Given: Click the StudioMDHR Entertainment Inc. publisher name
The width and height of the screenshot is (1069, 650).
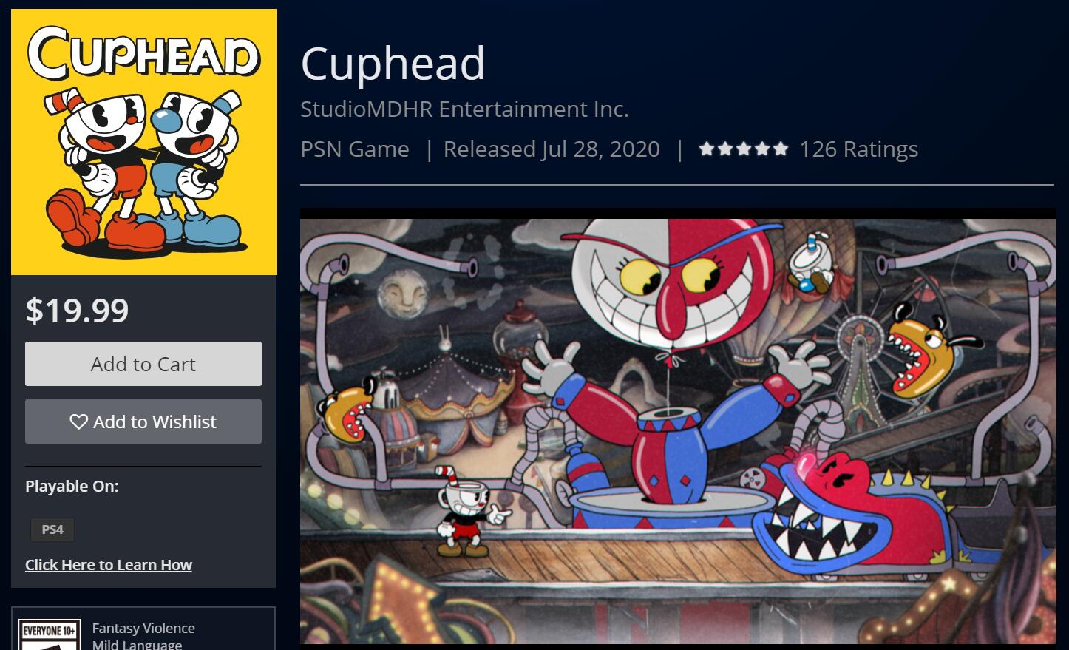Looking at the screenshot, I should (464, 109).
